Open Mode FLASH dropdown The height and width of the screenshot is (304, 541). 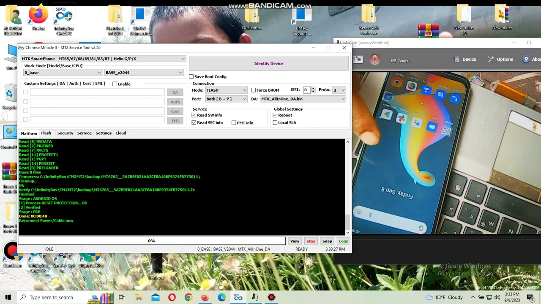[226, 90]
